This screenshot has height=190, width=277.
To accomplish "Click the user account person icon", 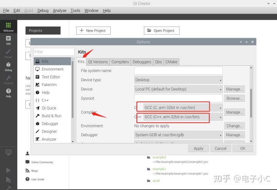I will pyautogui.click(x=27, y=153).
